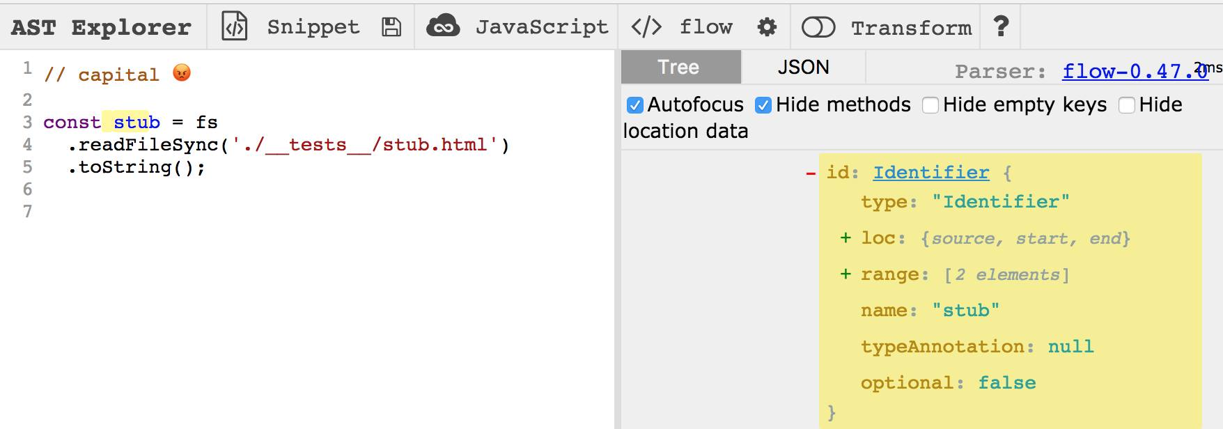The image size is (1223, 429).
Task: Click the './__tests__/stub.html' string
Action: (x=365, y=144)
